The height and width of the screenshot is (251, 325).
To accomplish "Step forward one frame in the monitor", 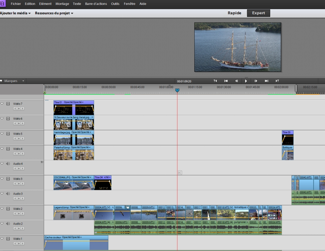I will click(x=256, y=81).
